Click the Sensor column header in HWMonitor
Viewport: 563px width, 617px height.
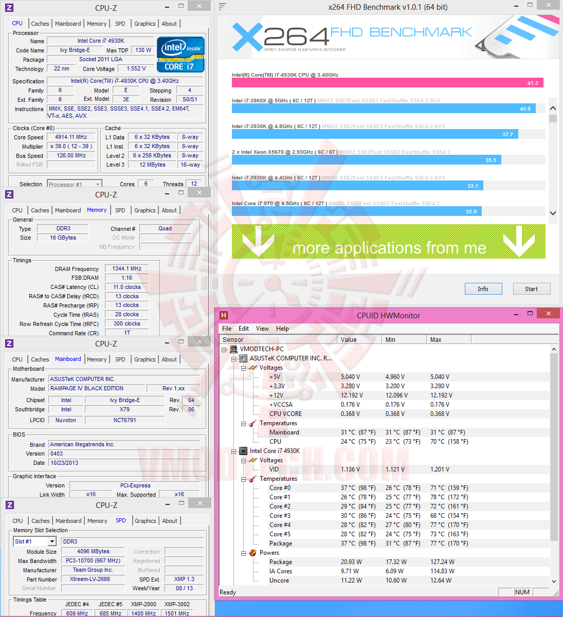click(x=279, y=339)
